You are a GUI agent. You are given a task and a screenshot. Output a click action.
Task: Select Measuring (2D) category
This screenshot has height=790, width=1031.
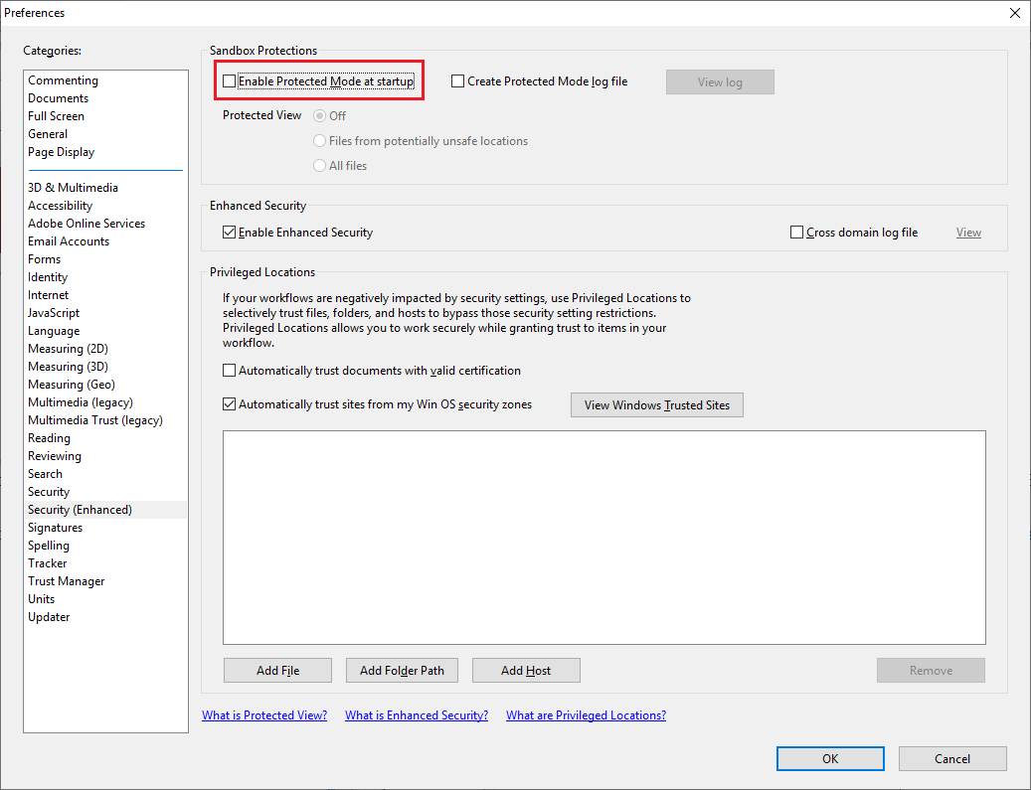[105, 349]
